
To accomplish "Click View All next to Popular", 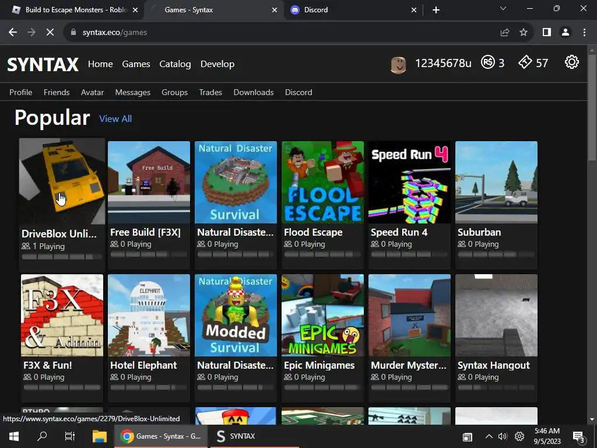I will pos(115,119).
